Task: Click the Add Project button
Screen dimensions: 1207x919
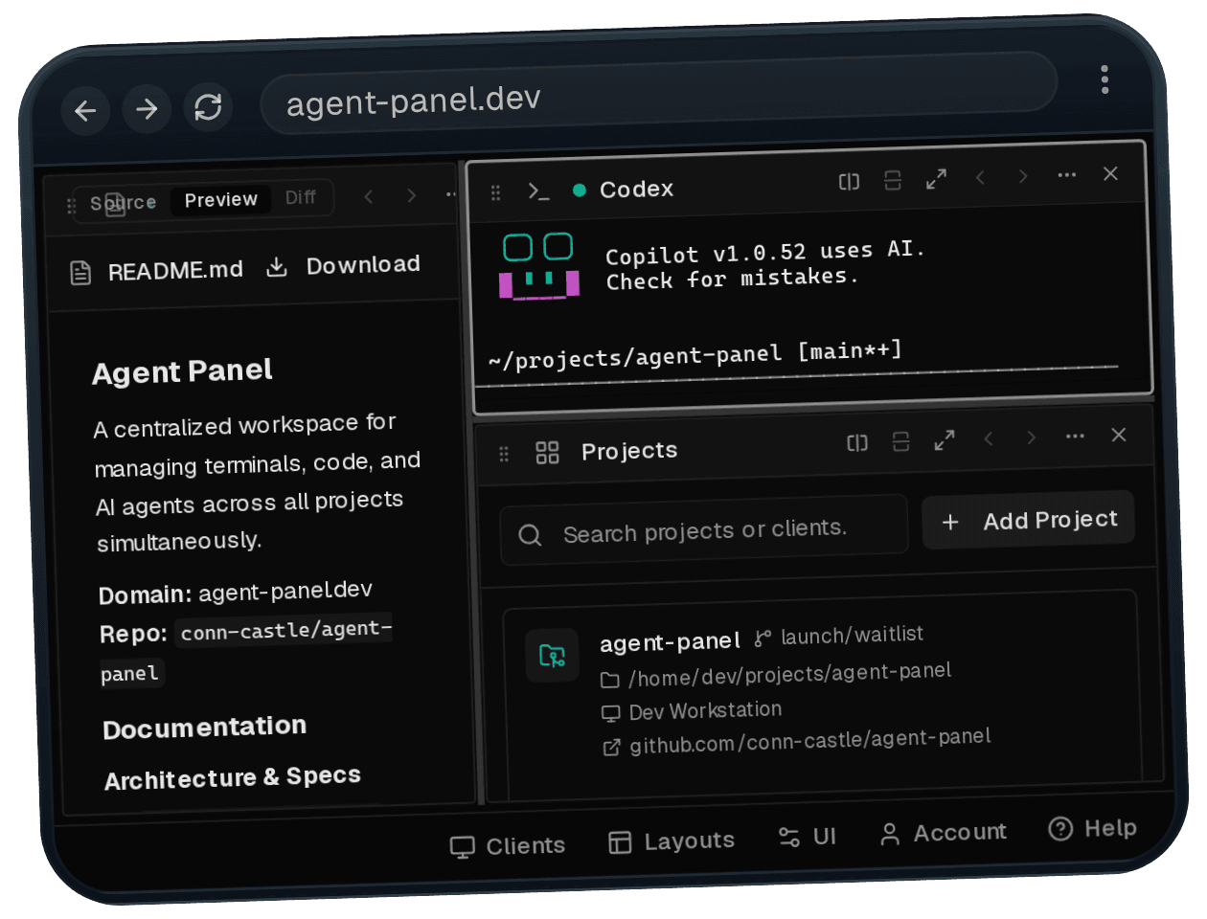Action: click(x=1028, y=520)
